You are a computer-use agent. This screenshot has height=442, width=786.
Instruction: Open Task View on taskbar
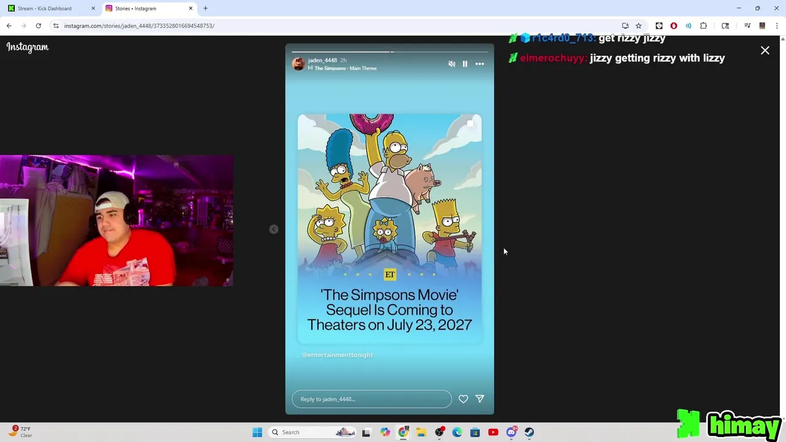[x=366, y=432]
